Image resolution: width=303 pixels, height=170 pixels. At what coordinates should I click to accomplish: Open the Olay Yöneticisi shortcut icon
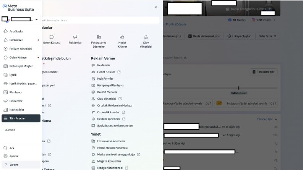tap(146, 37)
